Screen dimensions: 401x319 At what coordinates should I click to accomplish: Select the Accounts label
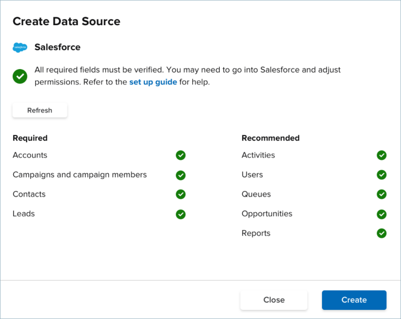(30, 155)
